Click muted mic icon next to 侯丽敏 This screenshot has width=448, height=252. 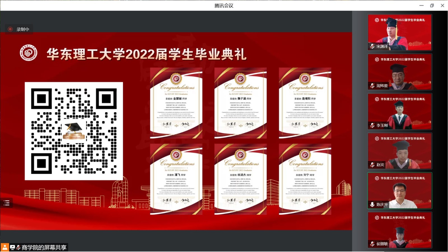coord(372,244)
